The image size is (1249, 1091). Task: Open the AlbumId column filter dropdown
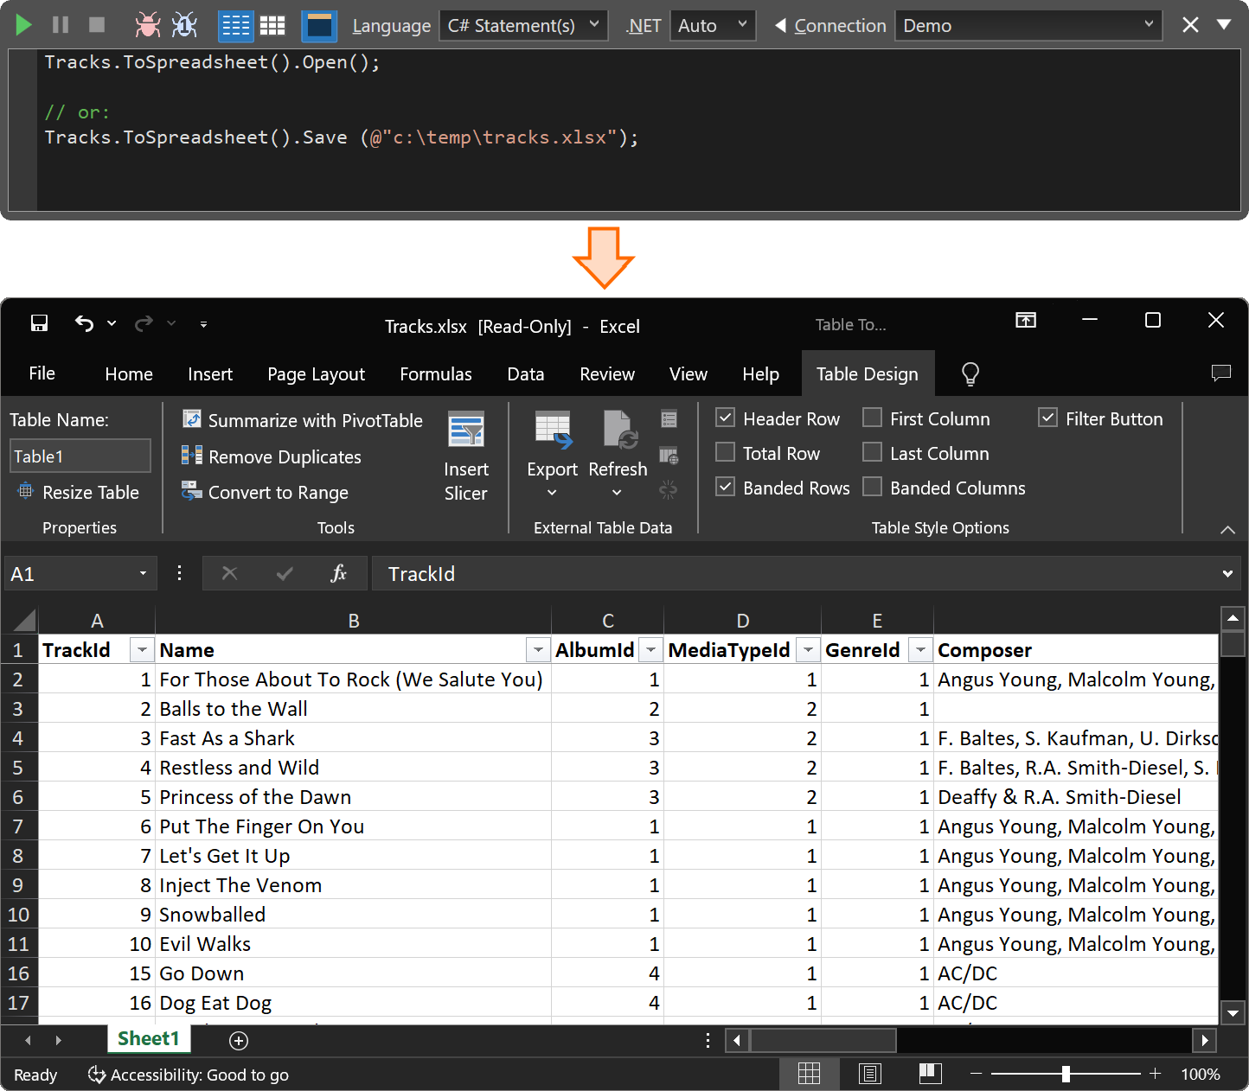coord(650,650)
